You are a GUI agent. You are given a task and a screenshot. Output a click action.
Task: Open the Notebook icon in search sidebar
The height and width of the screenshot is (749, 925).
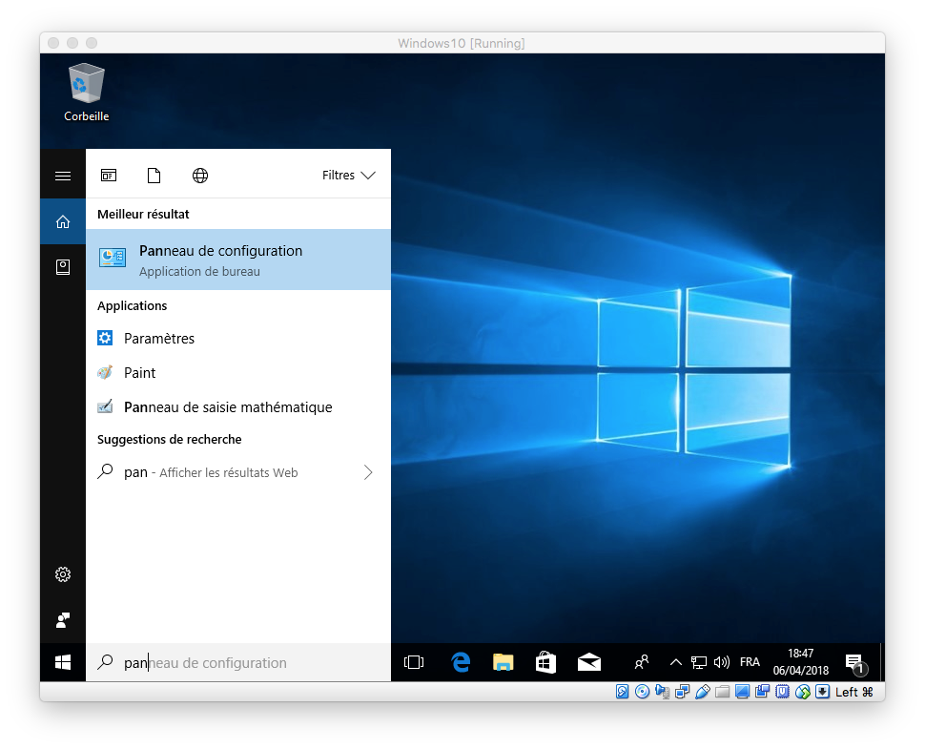point(63,267)
